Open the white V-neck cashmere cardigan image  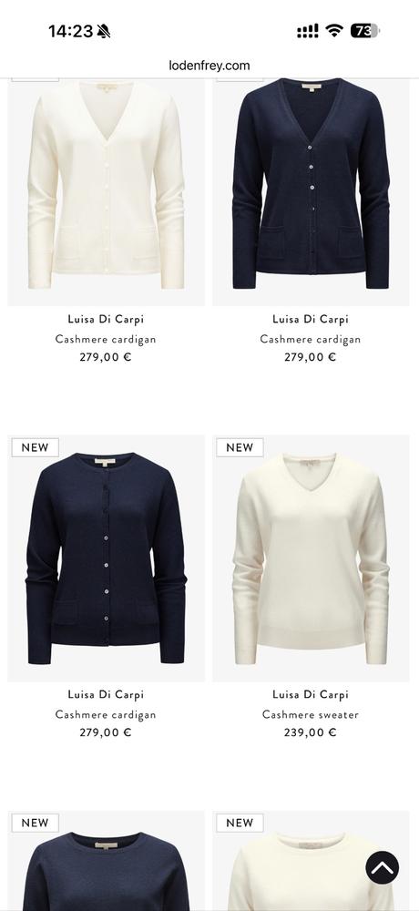coord(106,191)
